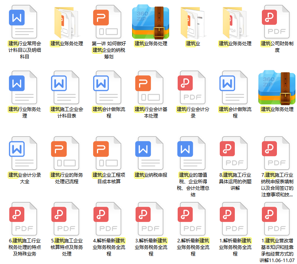
Task: Select Word icon of 建筑业的增值税、企业所得税 file
Action: point(192,153)
